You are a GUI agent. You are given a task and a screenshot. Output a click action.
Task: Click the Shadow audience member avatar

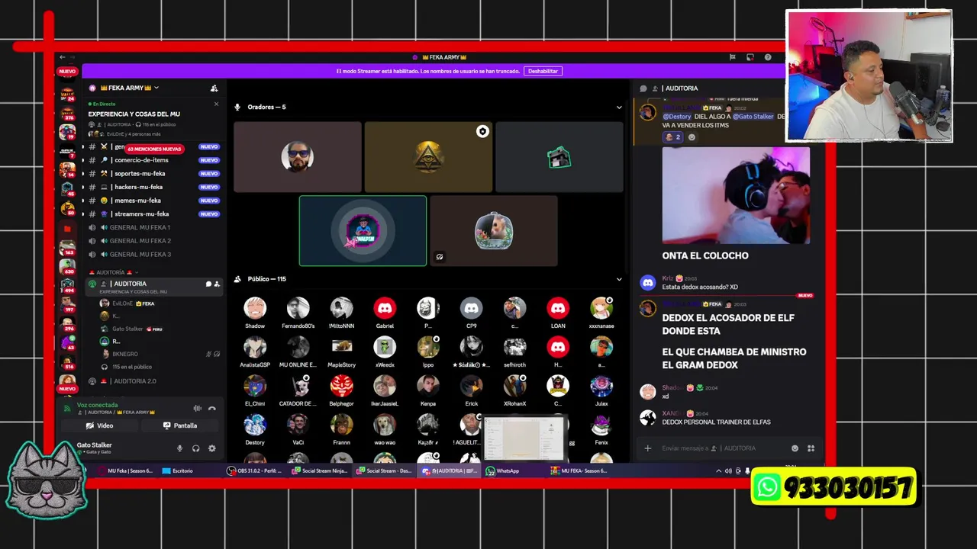(x=255, y=308)
